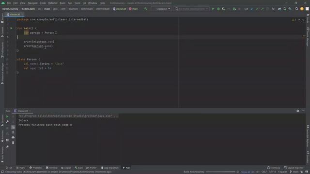
Task: Open the Edit menu
Action: point(15,3)
